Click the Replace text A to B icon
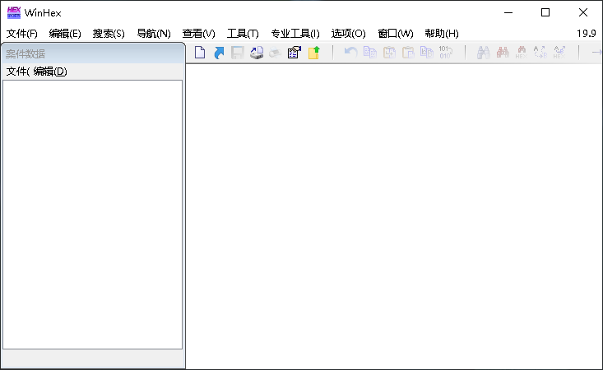The width and height of the screenshot is (603, 370). coord(540,53)
